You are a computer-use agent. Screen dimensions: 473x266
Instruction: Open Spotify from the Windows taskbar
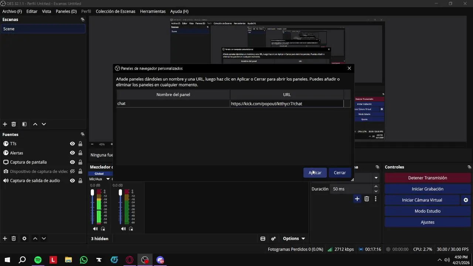pos(38,260)
